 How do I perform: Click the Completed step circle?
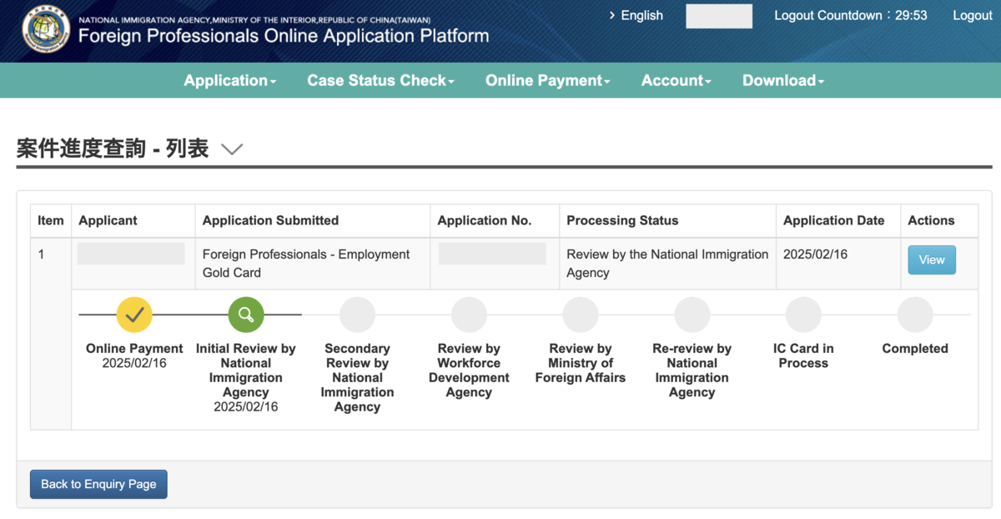coord(915,315)
